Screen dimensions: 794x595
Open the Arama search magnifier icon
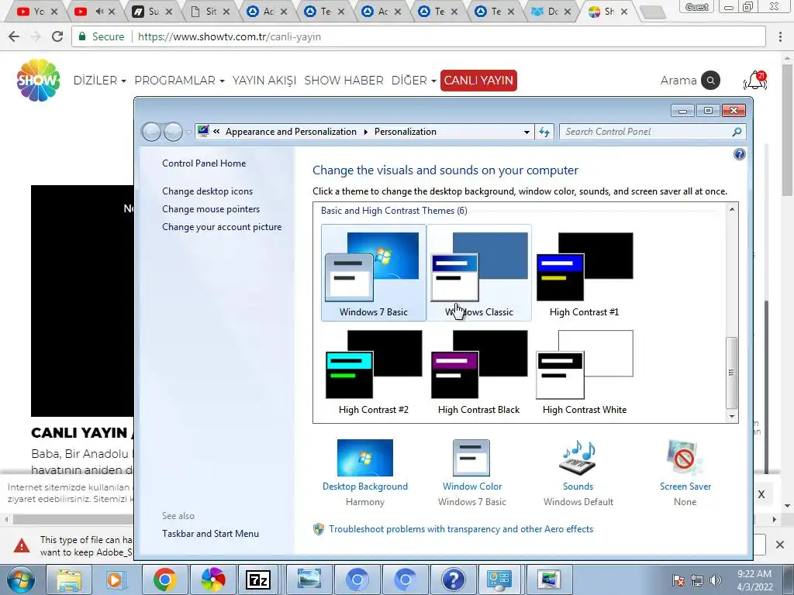710,81
